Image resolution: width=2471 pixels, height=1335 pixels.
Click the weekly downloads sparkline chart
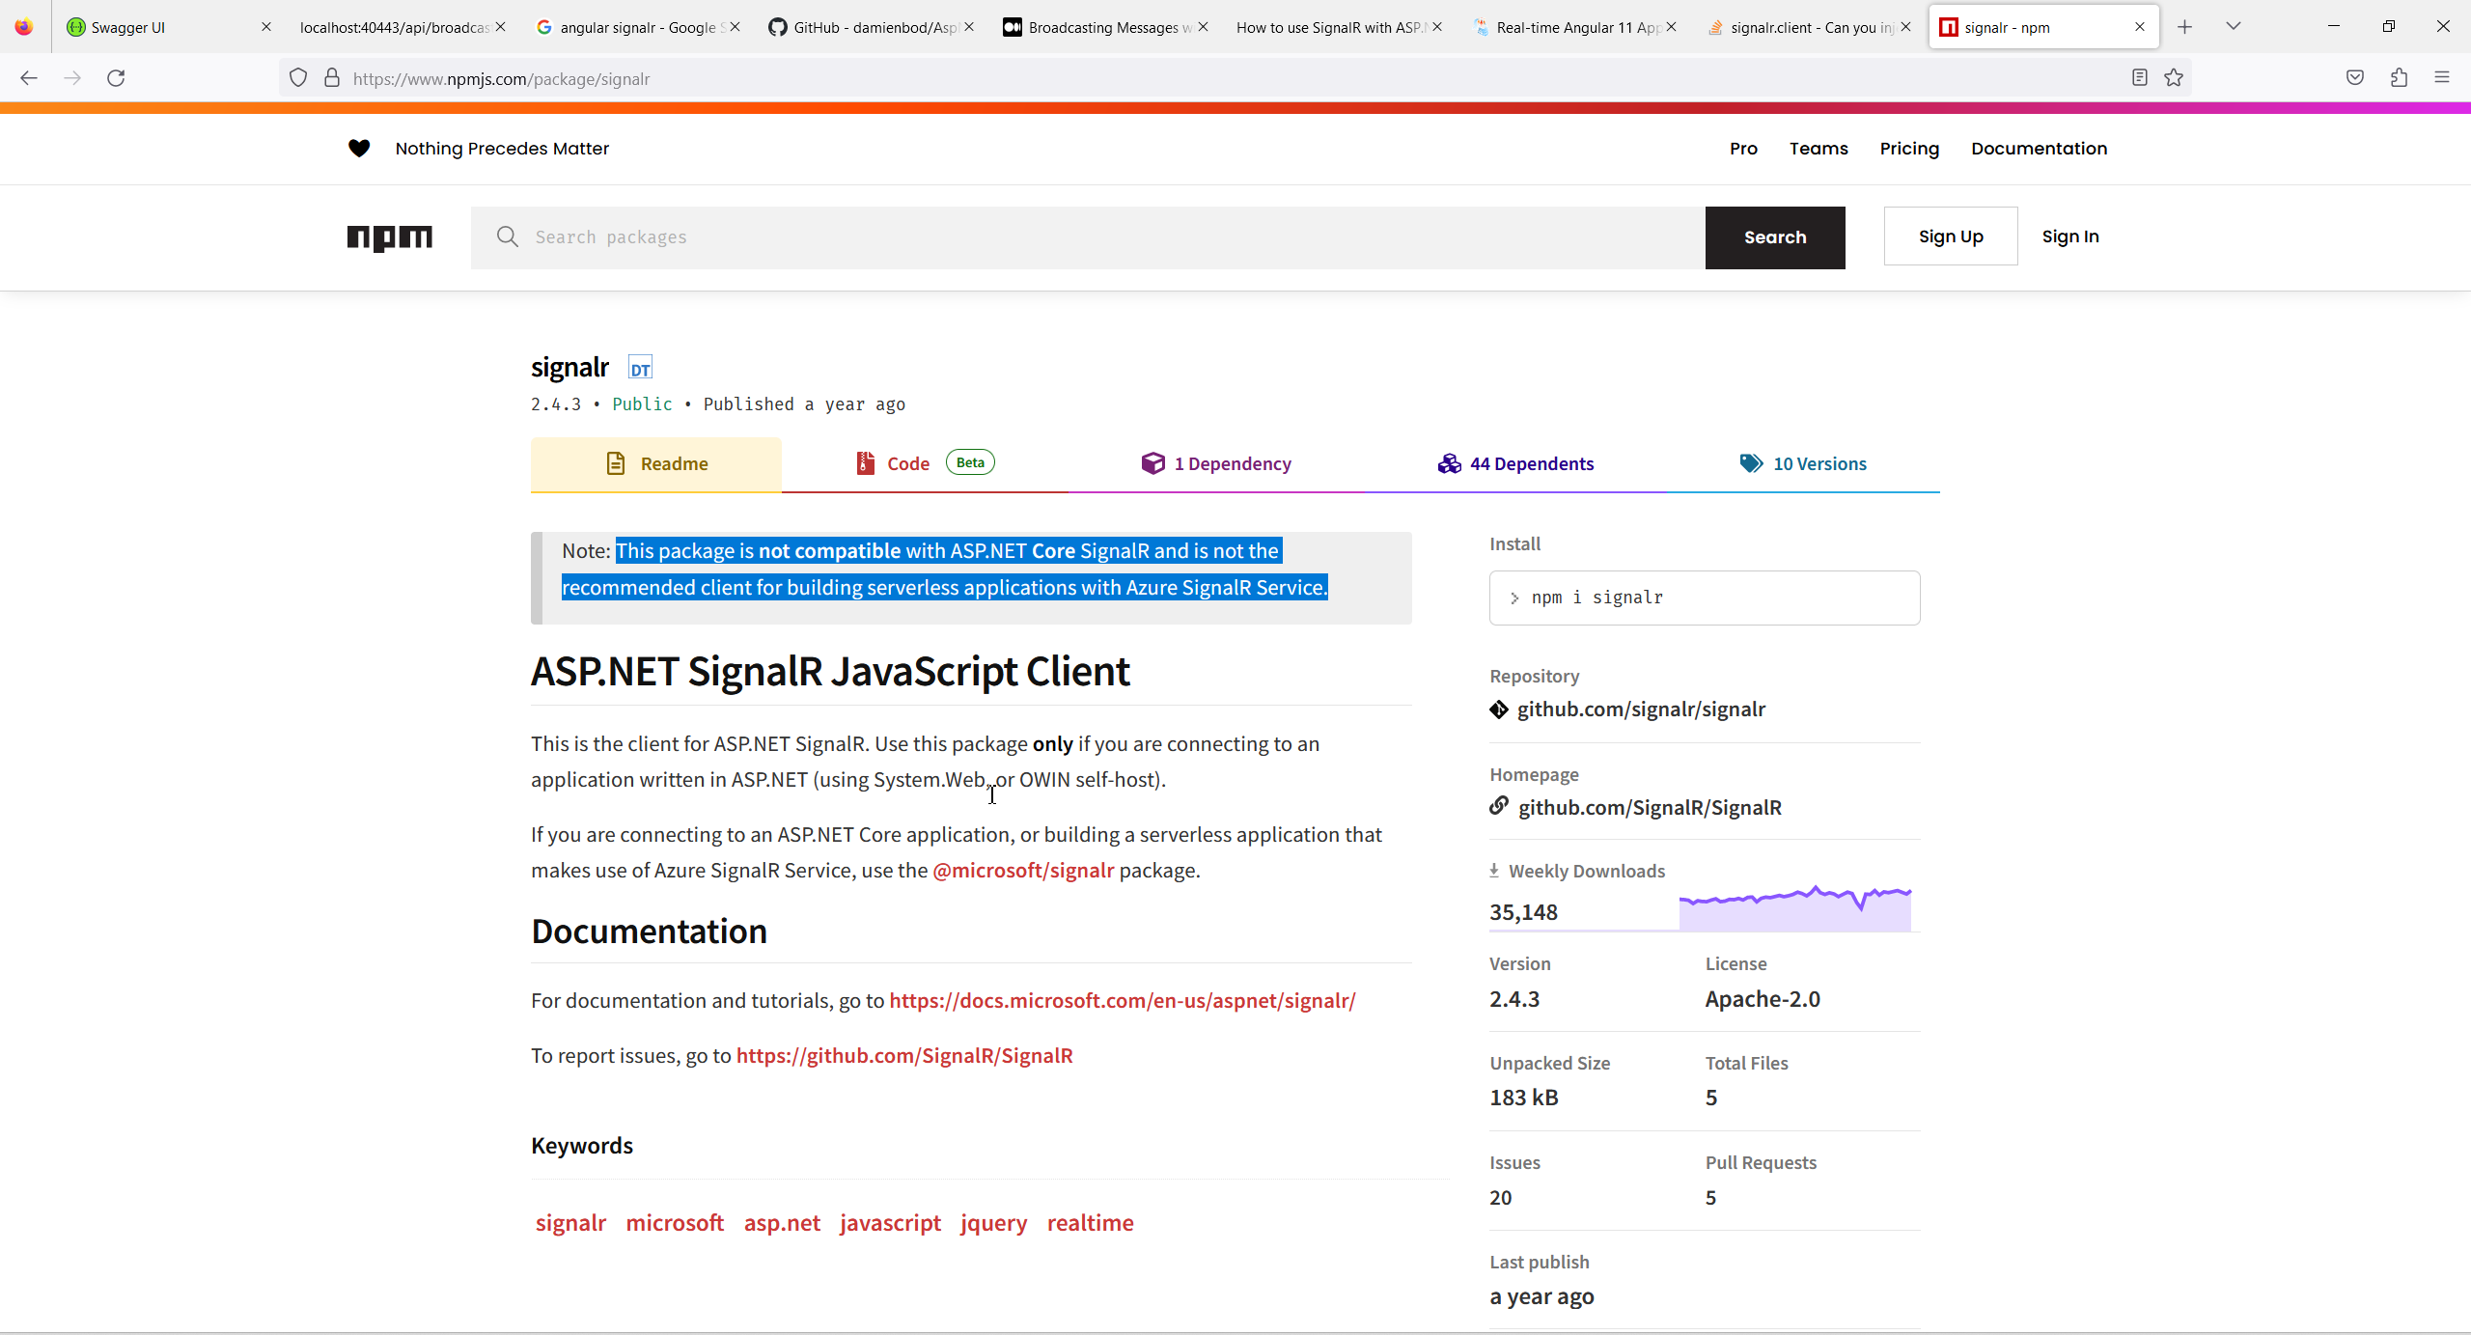coord(1794,909)
